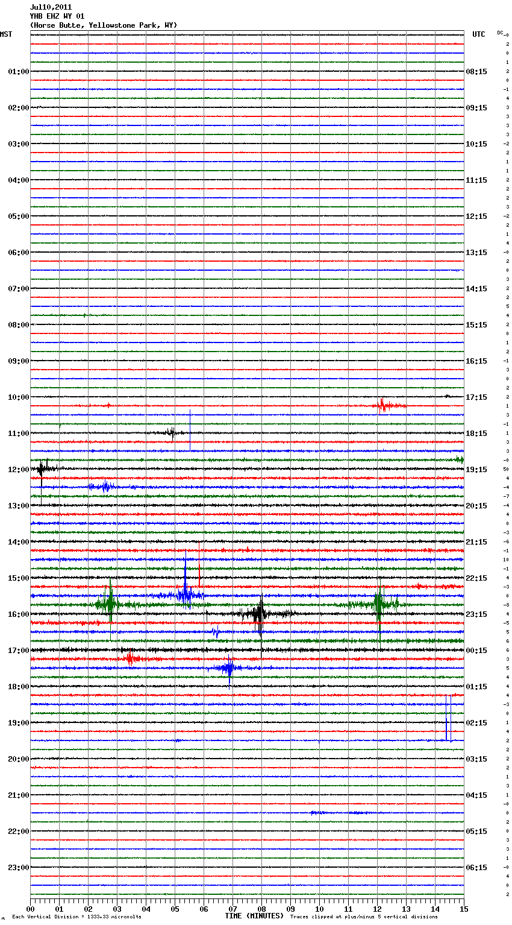The height and width of the screenshot is (925, 512).
Task: Click the TIME (MINUTES) axis title
Action: 254,916
